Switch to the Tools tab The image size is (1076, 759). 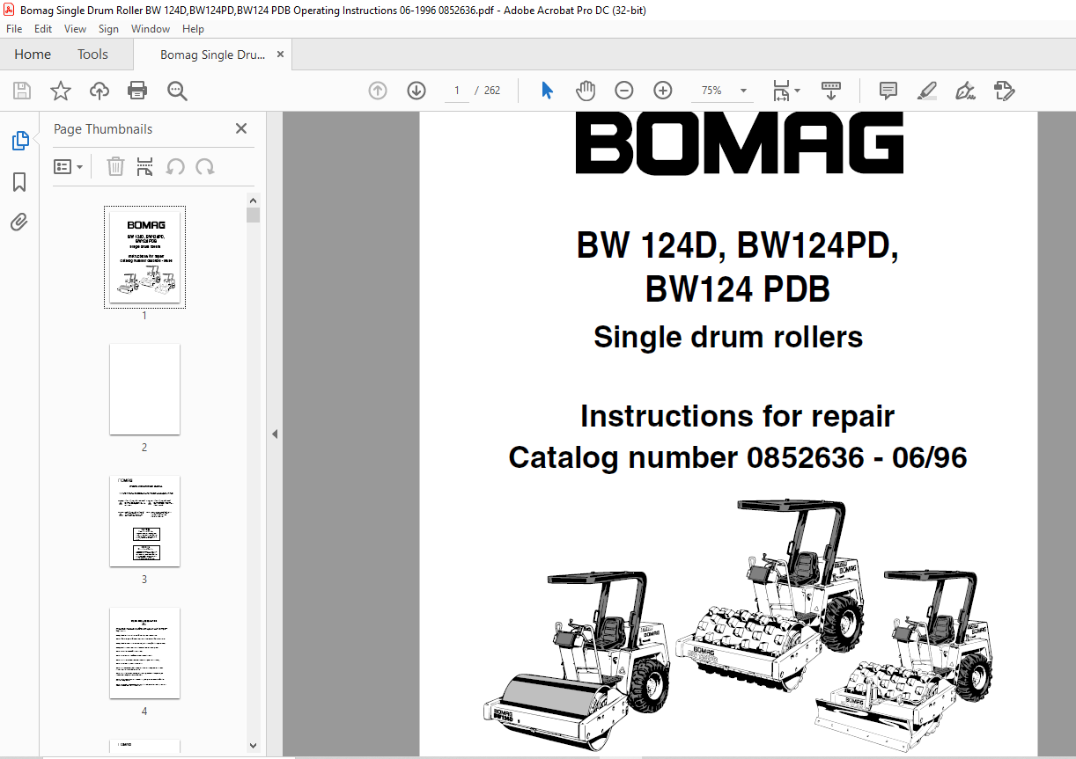coord(92,55)
